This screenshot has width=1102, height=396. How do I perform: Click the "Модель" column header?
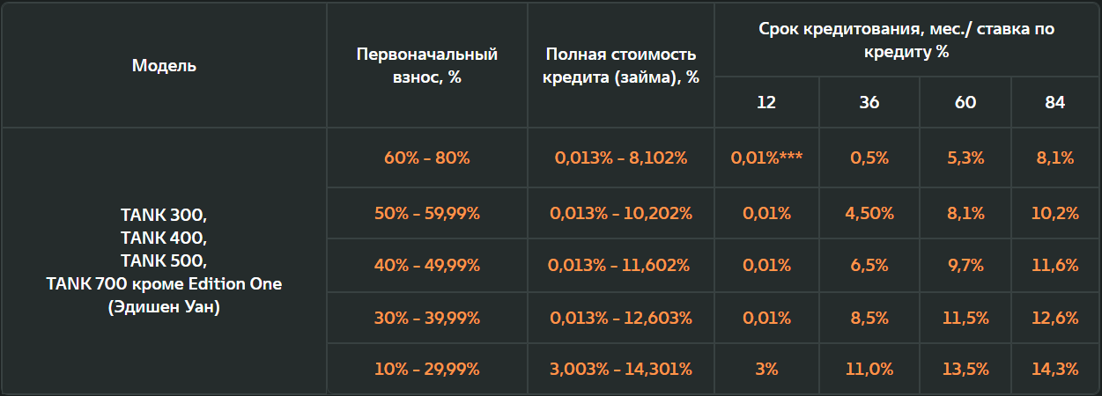click(164, 65)
